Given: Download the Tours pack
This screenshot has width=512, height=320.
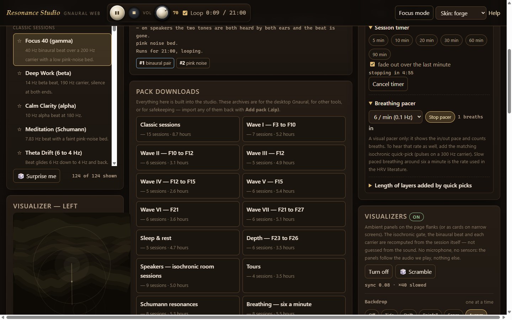Looking at the screenshot, I should (x=294, y=276).
